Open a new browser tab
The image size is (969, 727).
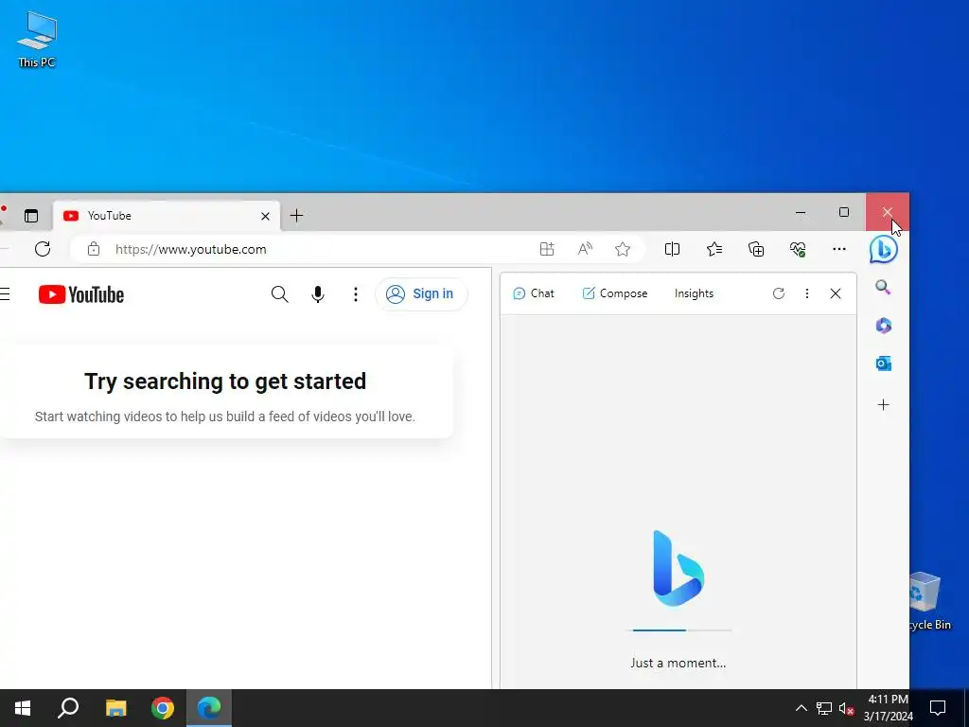[x=296, y=216]
